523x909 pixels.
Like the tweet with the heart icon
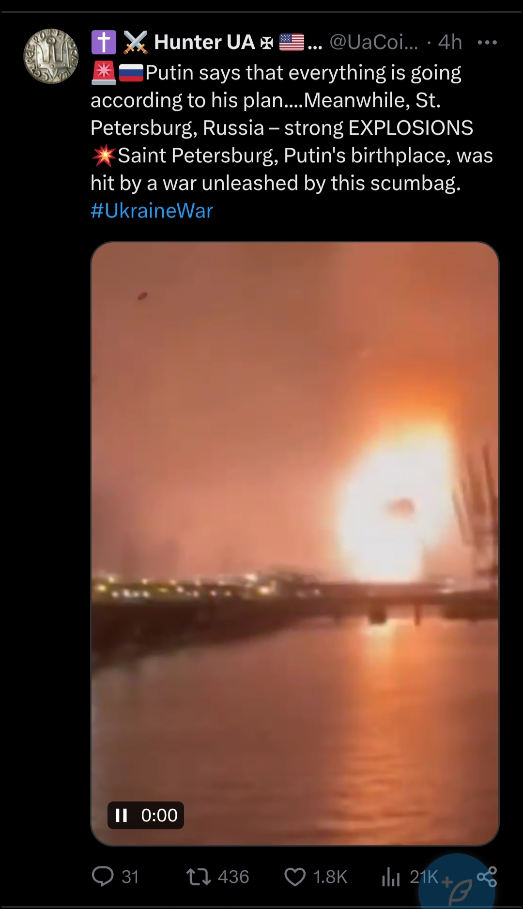(295, 877)
